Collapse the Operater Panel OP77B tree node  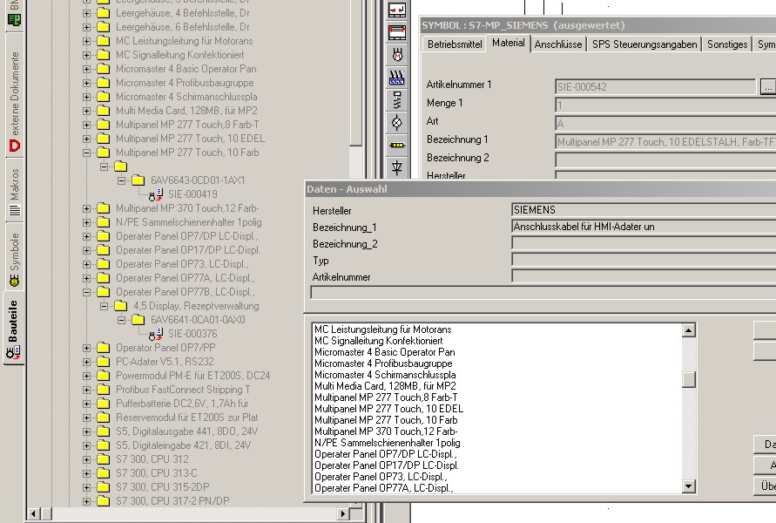pos(86,292)
